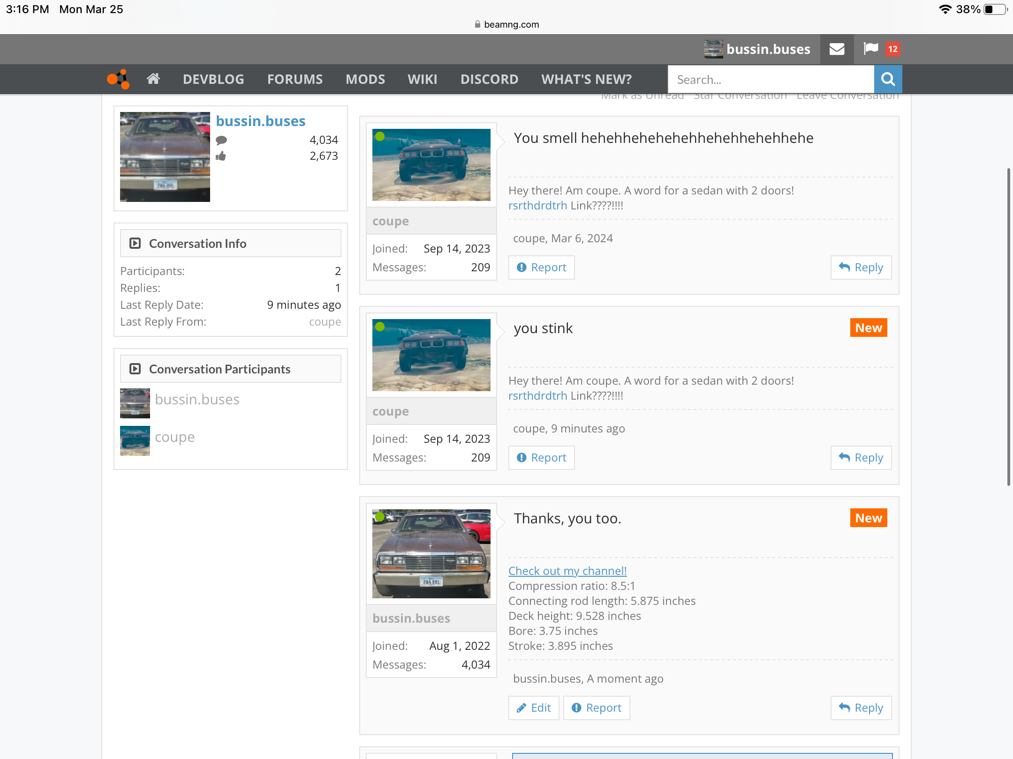Click the beamng.com address bar
This screenshot has height=759, width=1013.
[506, 24]
